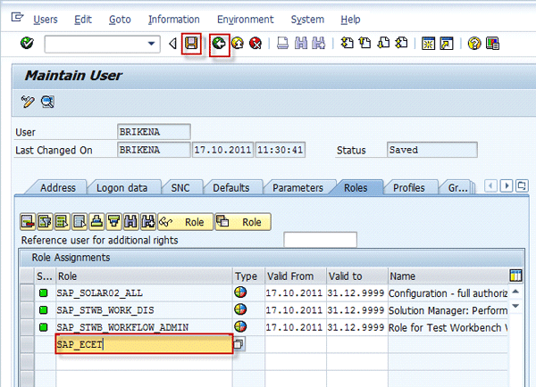This screenshot has height=387, width=536.
Task: Select the SAP_SOLAR02_ALL row selector
Action: 27,292
